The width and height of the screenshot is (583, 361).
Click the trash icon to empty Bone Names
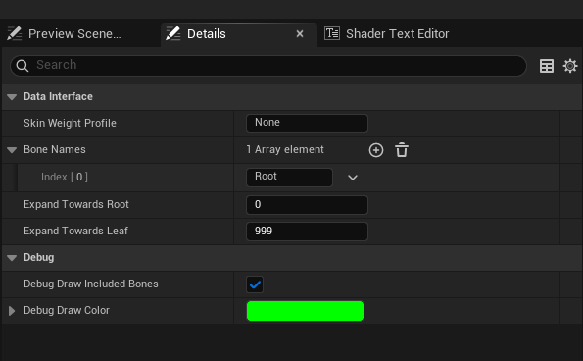(x=402, y=150)
